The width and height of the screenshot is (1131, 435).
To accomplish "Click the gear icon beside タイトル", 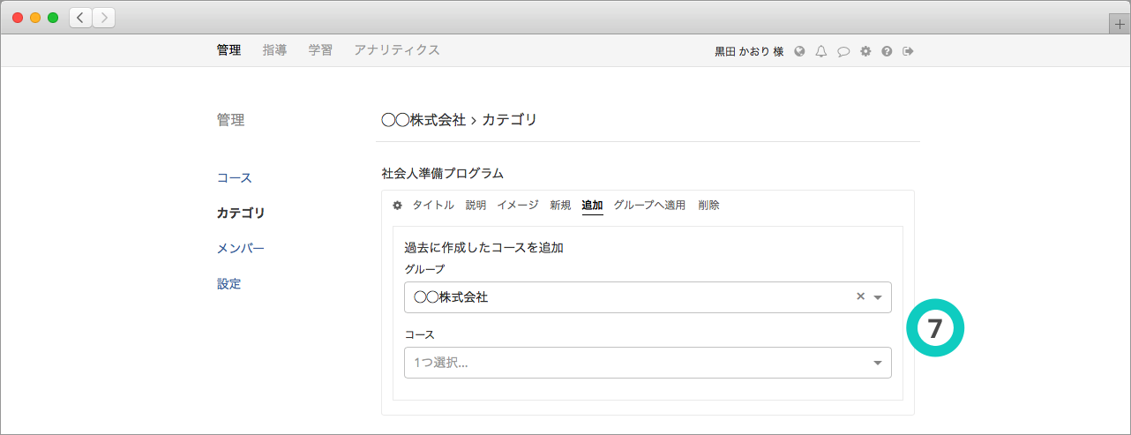I will pos(397,206).
